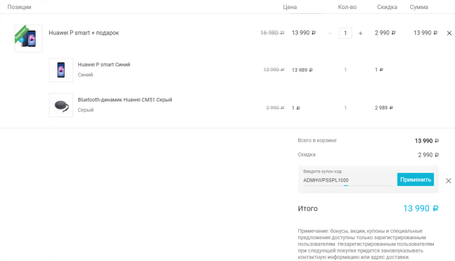Click the Всего в корзине label
Image resolution: width=455 pixels, height=261 pixels.
coord(317,140)
